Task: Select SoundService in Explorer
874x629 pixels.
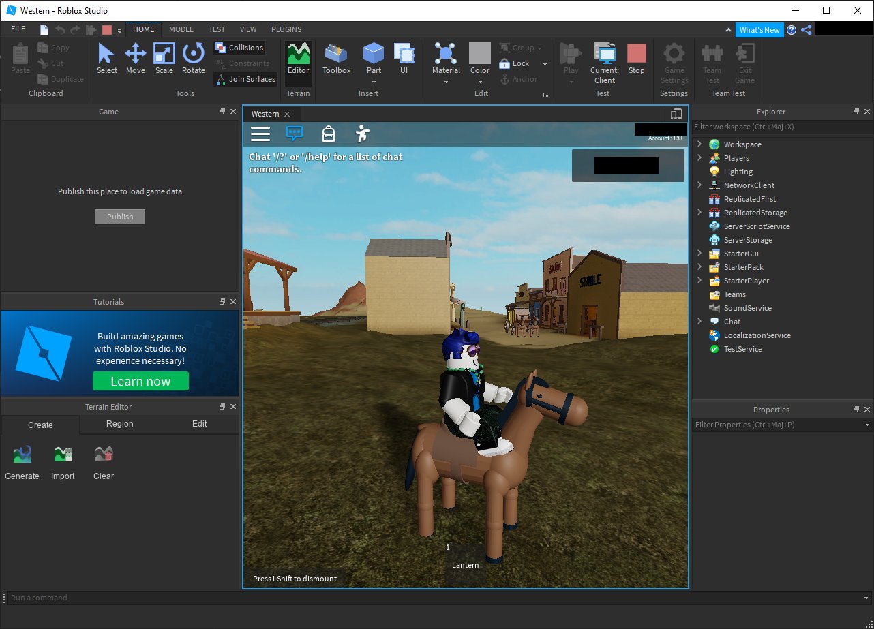Action: point(747,308)
